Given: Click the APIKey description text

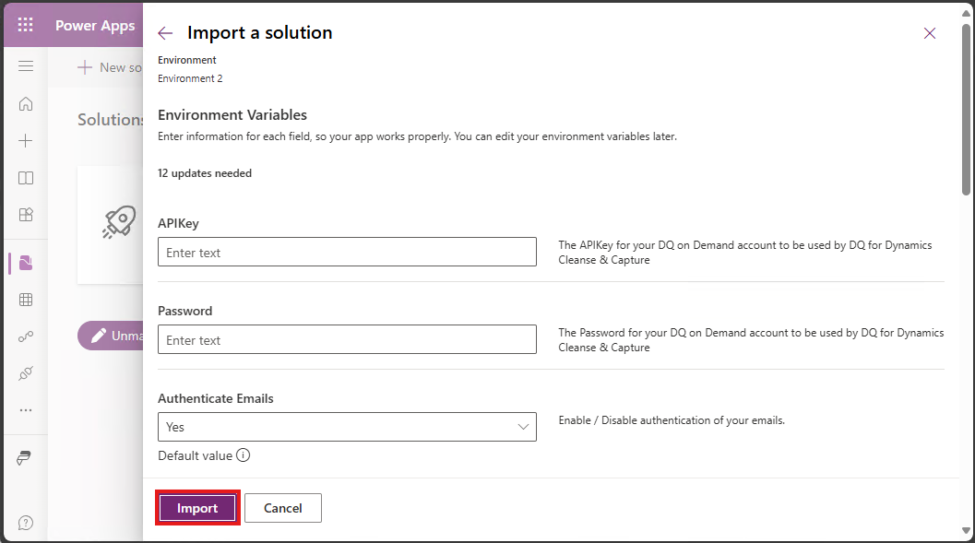Looking at the screenshot, I should [745, 253].
